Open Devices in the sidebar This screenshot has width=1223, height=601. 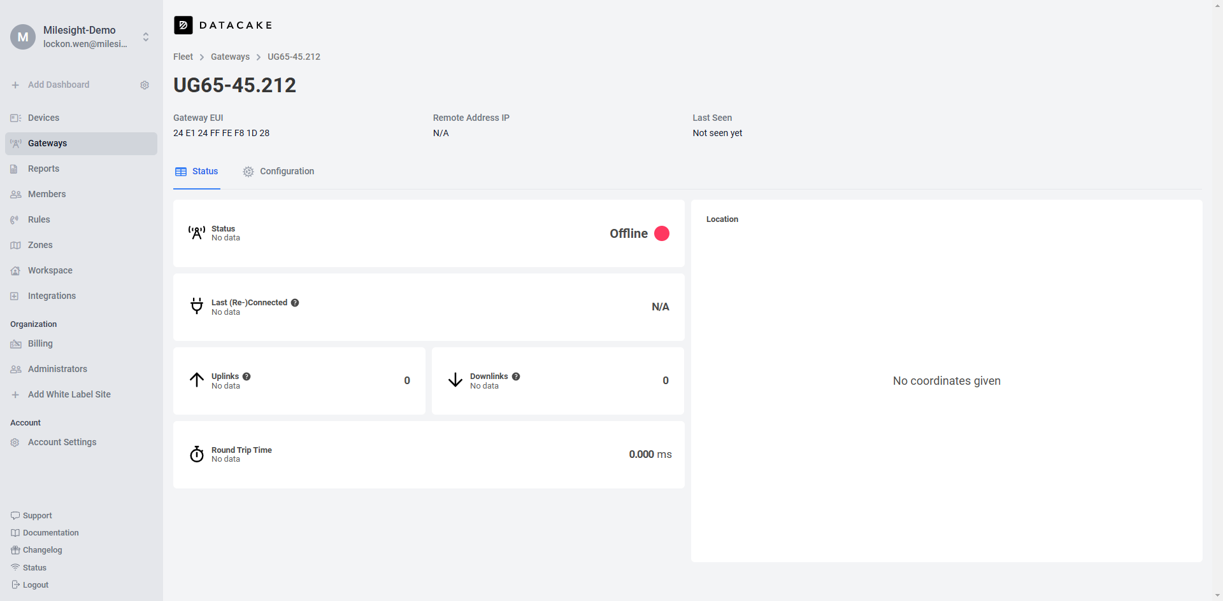coord(81,118)
